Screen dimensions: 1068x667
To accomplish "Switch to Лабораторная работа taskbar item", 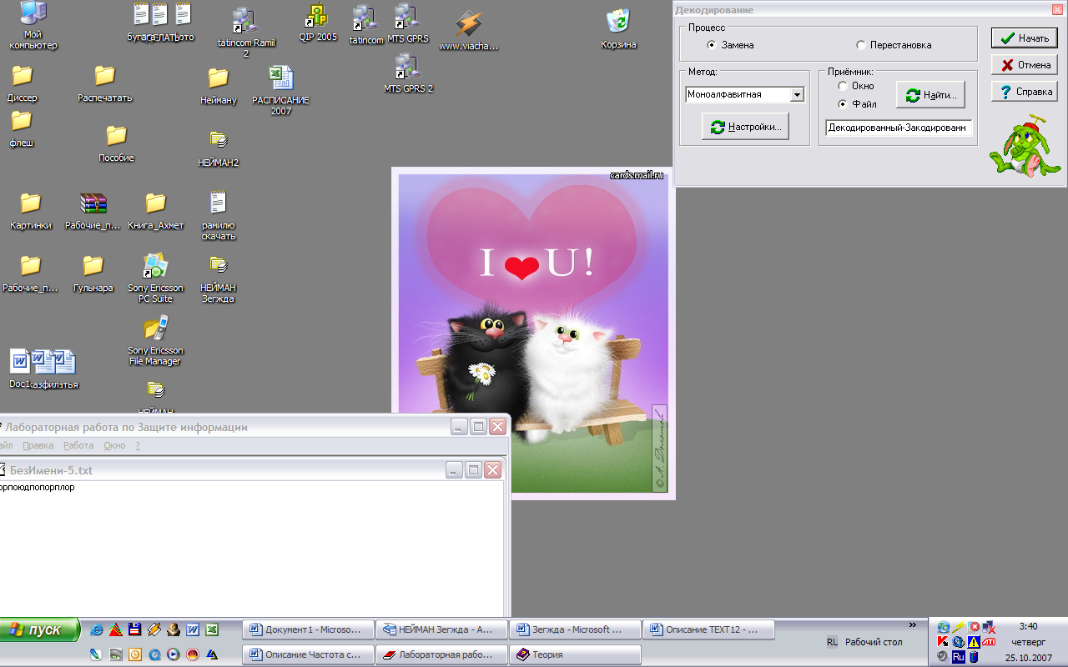I will pyautogui.click(x=441, y=654).
